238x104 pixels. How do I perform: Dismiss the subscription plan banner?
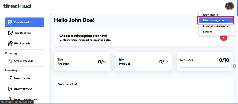224,38
